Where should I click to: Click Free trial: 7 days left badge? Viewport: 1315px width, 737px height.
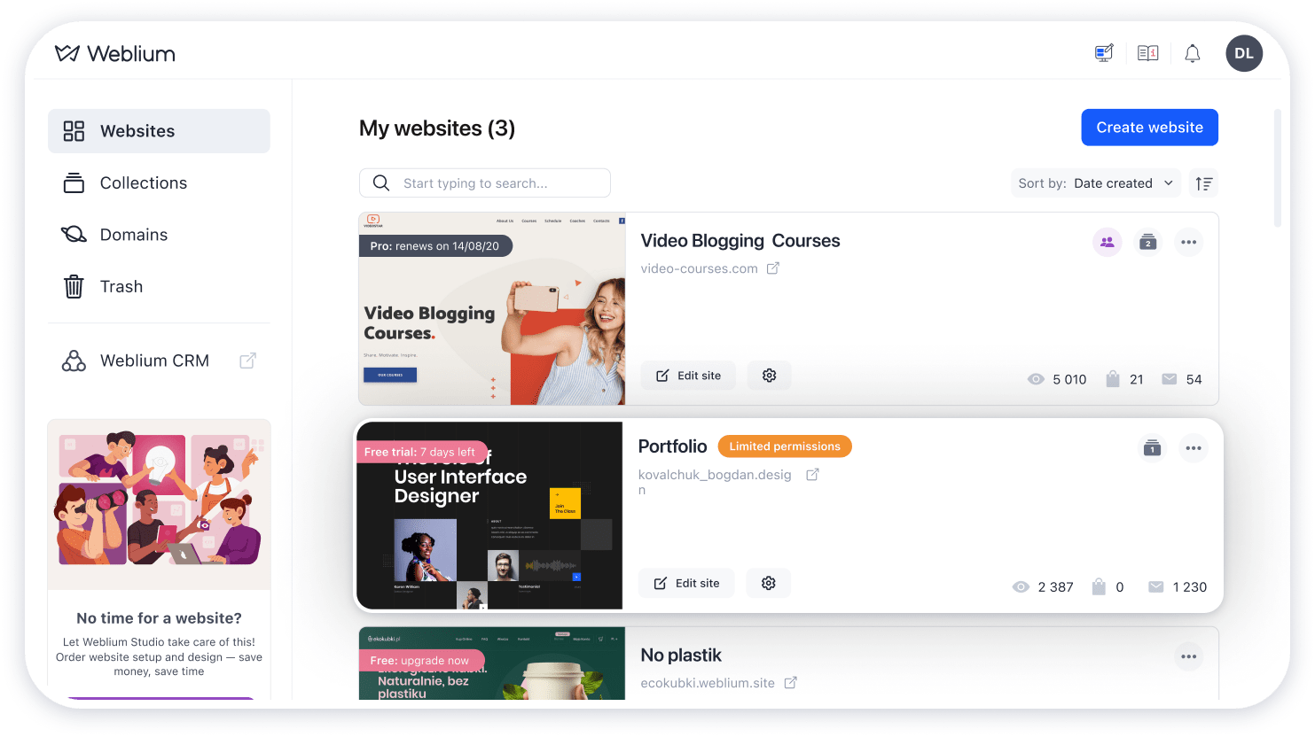420,452
